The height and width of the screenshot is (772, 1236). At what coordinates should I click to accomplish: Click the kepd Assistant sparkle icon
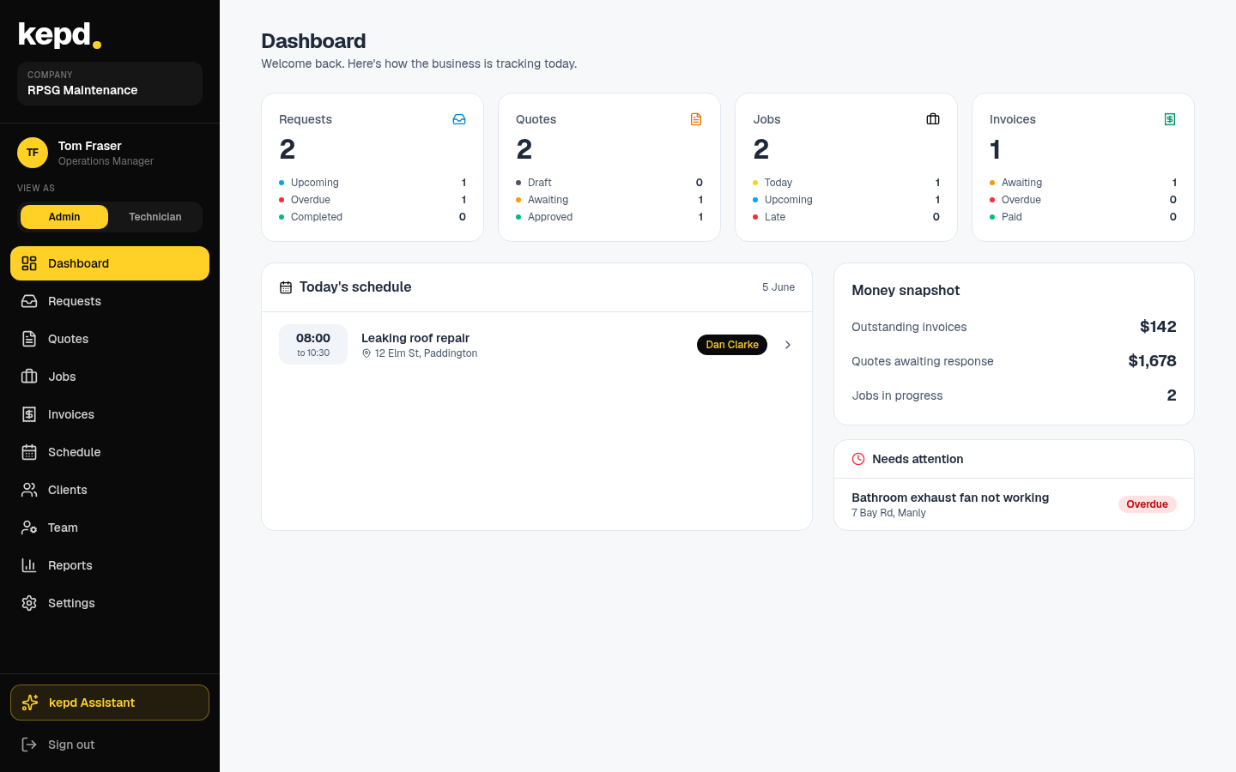pyautogui.click(x=30, y=703)
